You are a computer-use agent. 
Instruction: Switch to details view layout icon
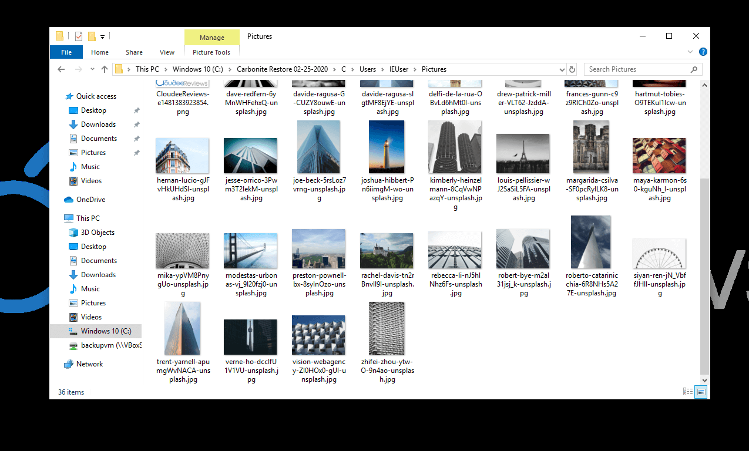687,392
